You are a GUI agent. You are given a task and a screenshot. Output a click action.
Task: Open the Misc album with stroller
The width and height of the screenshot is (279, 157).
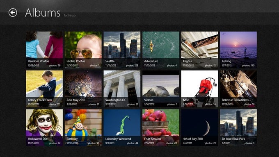click(199, 89)
